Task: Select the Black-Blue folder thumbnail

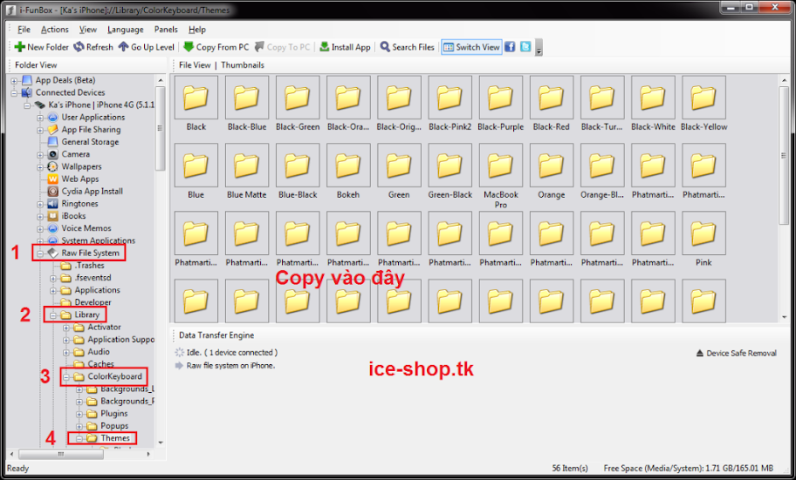Action: tap(247, 98)
